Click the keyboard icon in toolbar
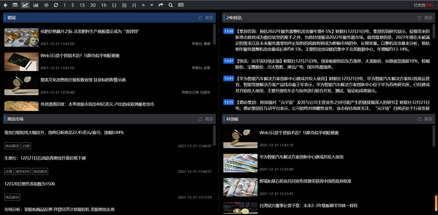 tap(181, 5)
